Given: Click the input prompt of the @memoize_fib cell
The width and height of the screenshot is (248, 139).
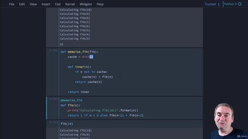Looking at the screenshot, I should [x=53, y=99].
